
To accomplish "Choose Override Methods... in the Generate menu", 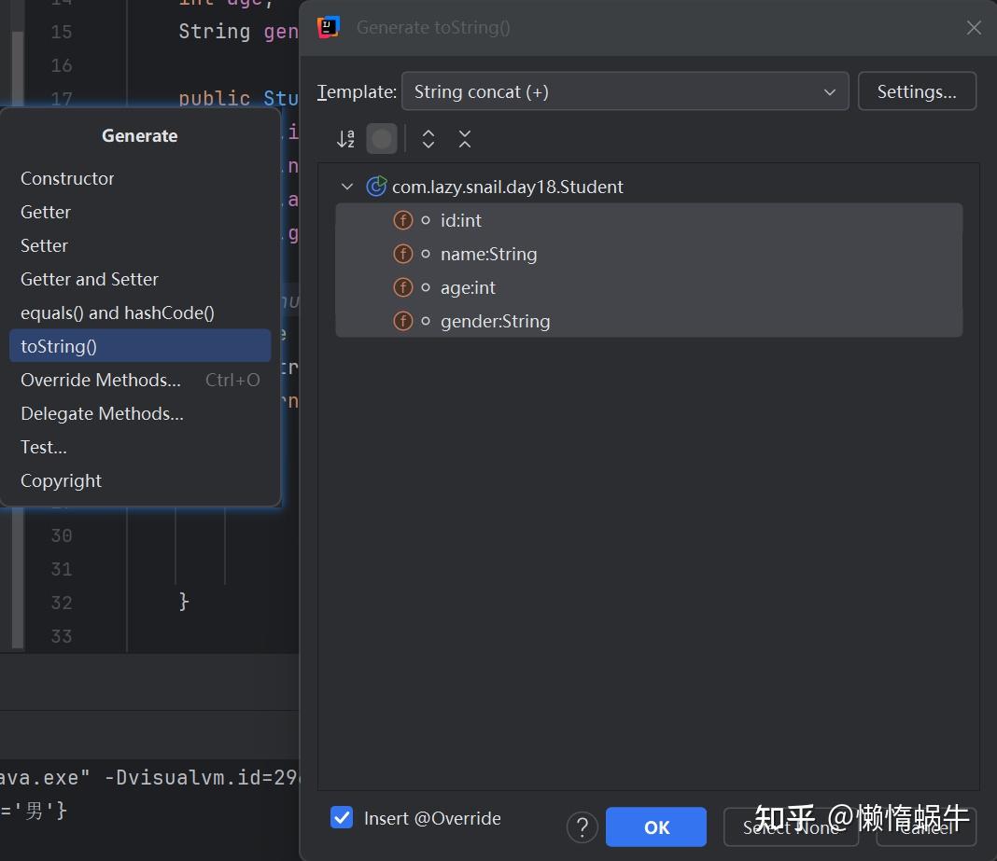I will click(x=140, y=380).
